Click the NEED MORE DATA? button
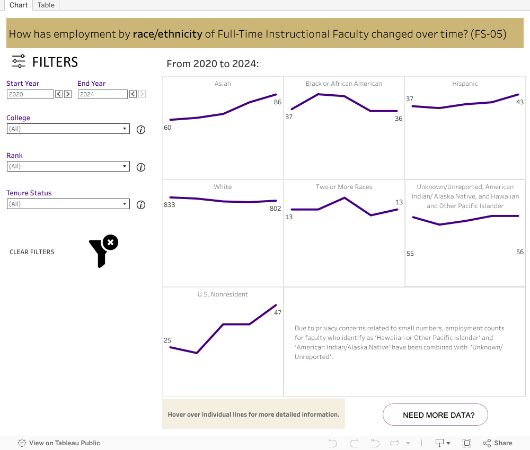 (435, 415)
